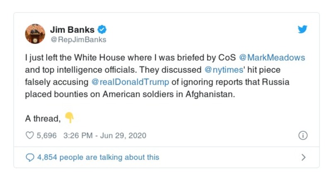Follow the @nytimes mention link

point(223,69)
